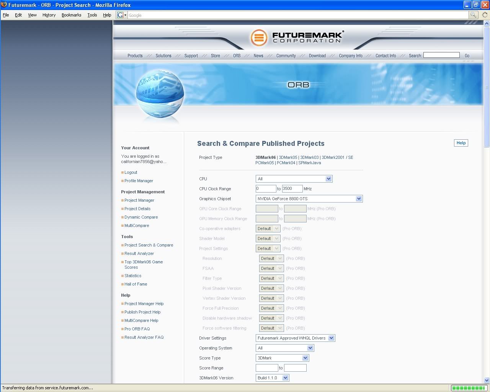Open the Store navigation link

(x=216, y=56)
